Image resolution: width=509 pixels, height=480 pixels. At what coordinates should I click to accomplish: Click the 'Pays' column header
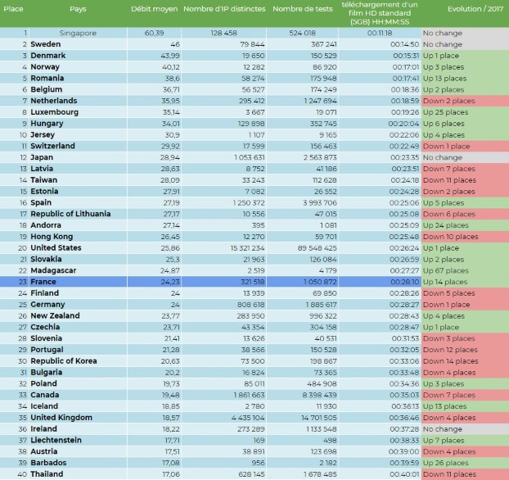(x=78, y=9)
